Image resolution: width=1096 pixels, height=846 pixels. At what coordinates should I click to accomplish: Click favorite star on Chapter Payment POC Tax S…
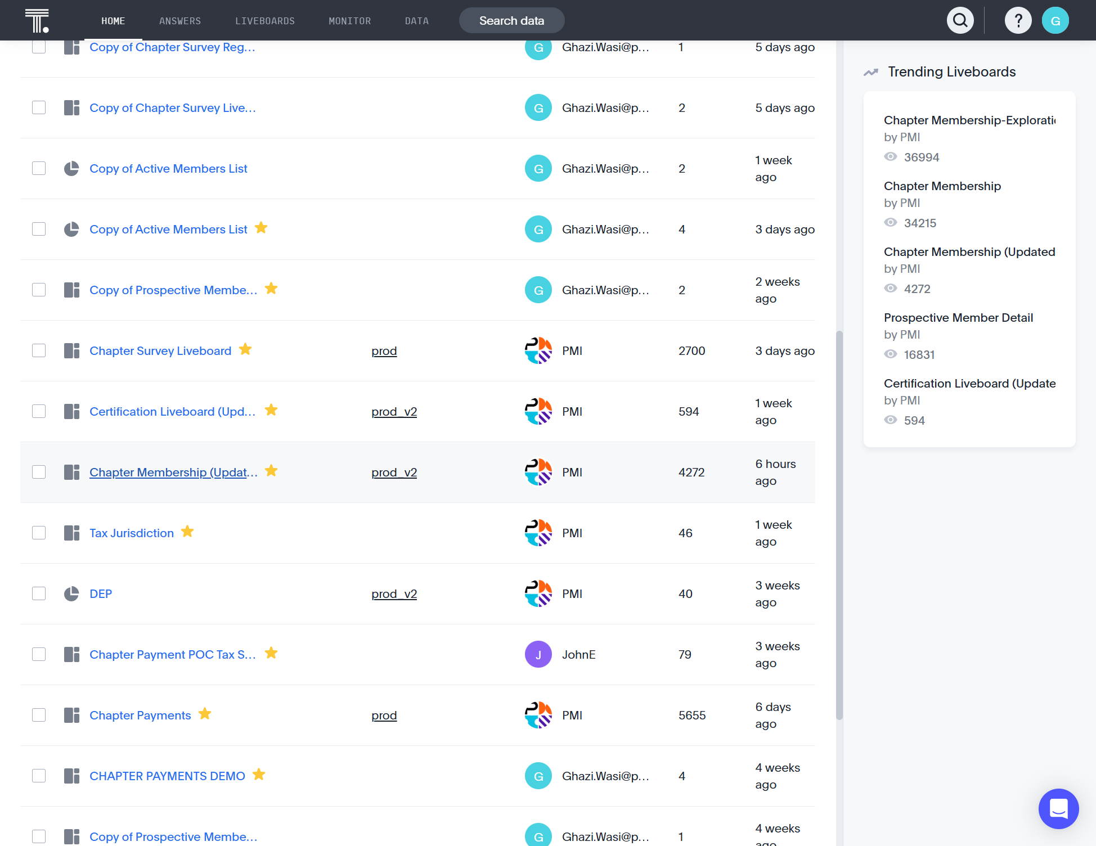pyautogui.click(x=271, y=653)
